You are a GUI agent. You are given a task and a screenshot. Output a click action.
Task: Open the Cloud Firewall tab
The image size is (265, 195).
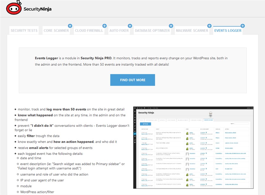tap(89, 31)
